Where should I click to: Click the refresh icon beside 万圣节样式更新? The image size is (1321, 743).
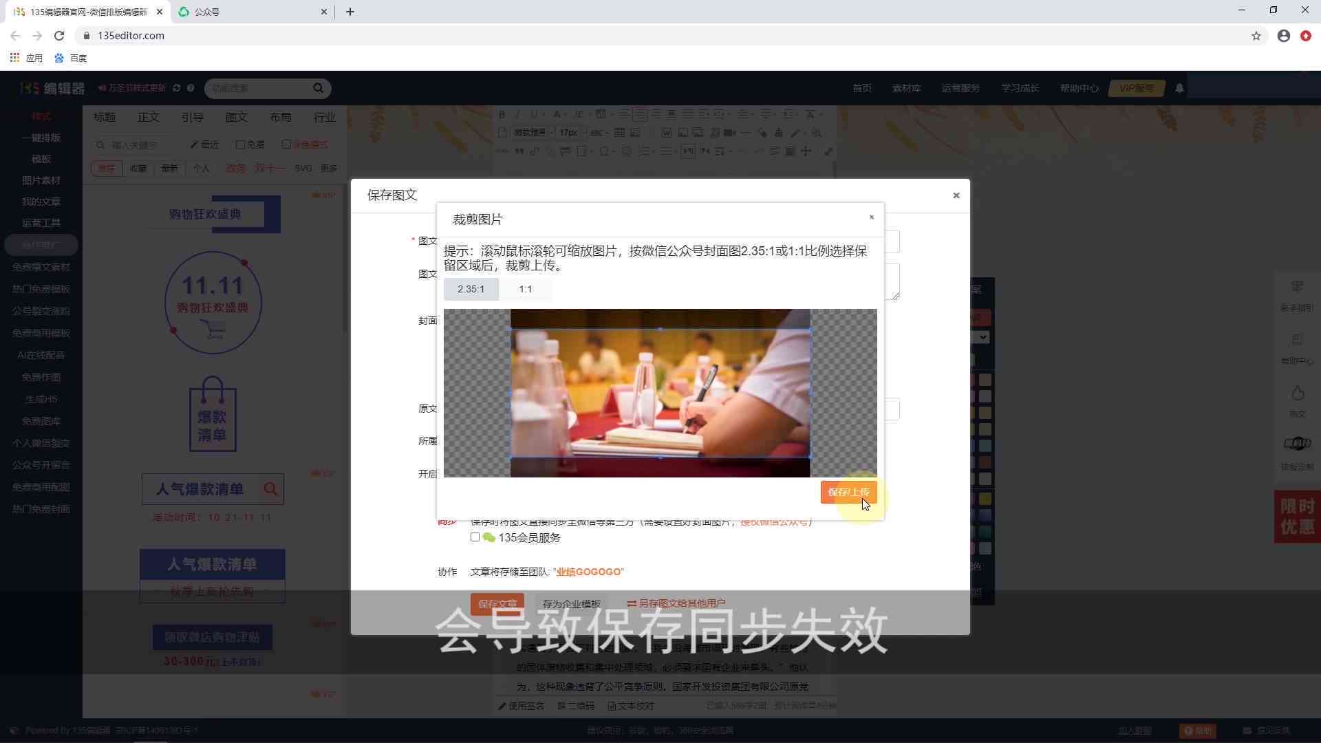tap(177, 88)
